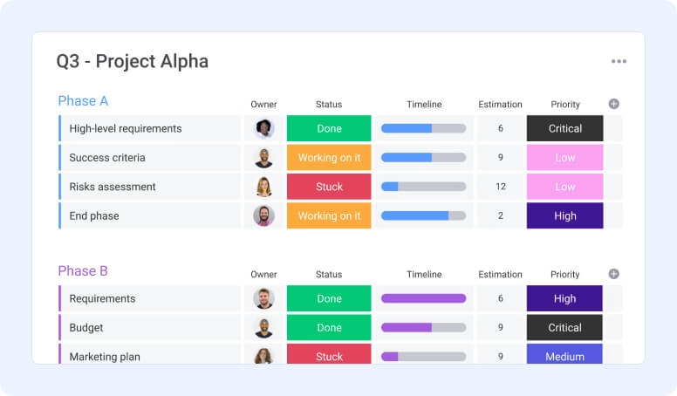677x396 pixels.
Task: Sort by Phase A Status column header
Action: point(329,105)
